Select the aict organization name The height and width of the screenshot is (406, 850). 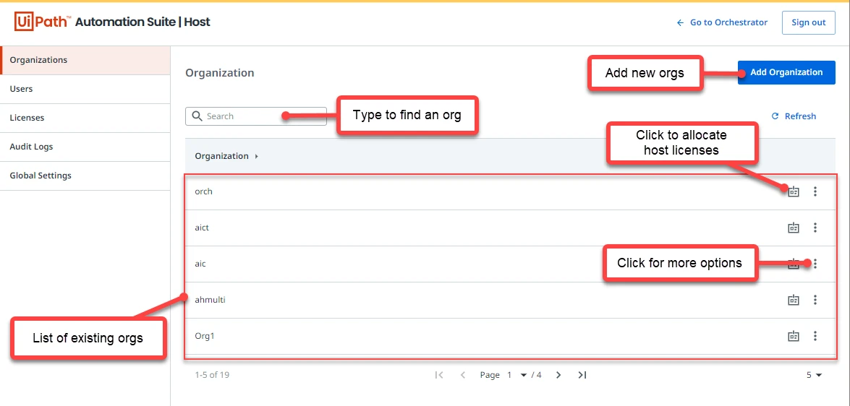[x=202, y=228]
